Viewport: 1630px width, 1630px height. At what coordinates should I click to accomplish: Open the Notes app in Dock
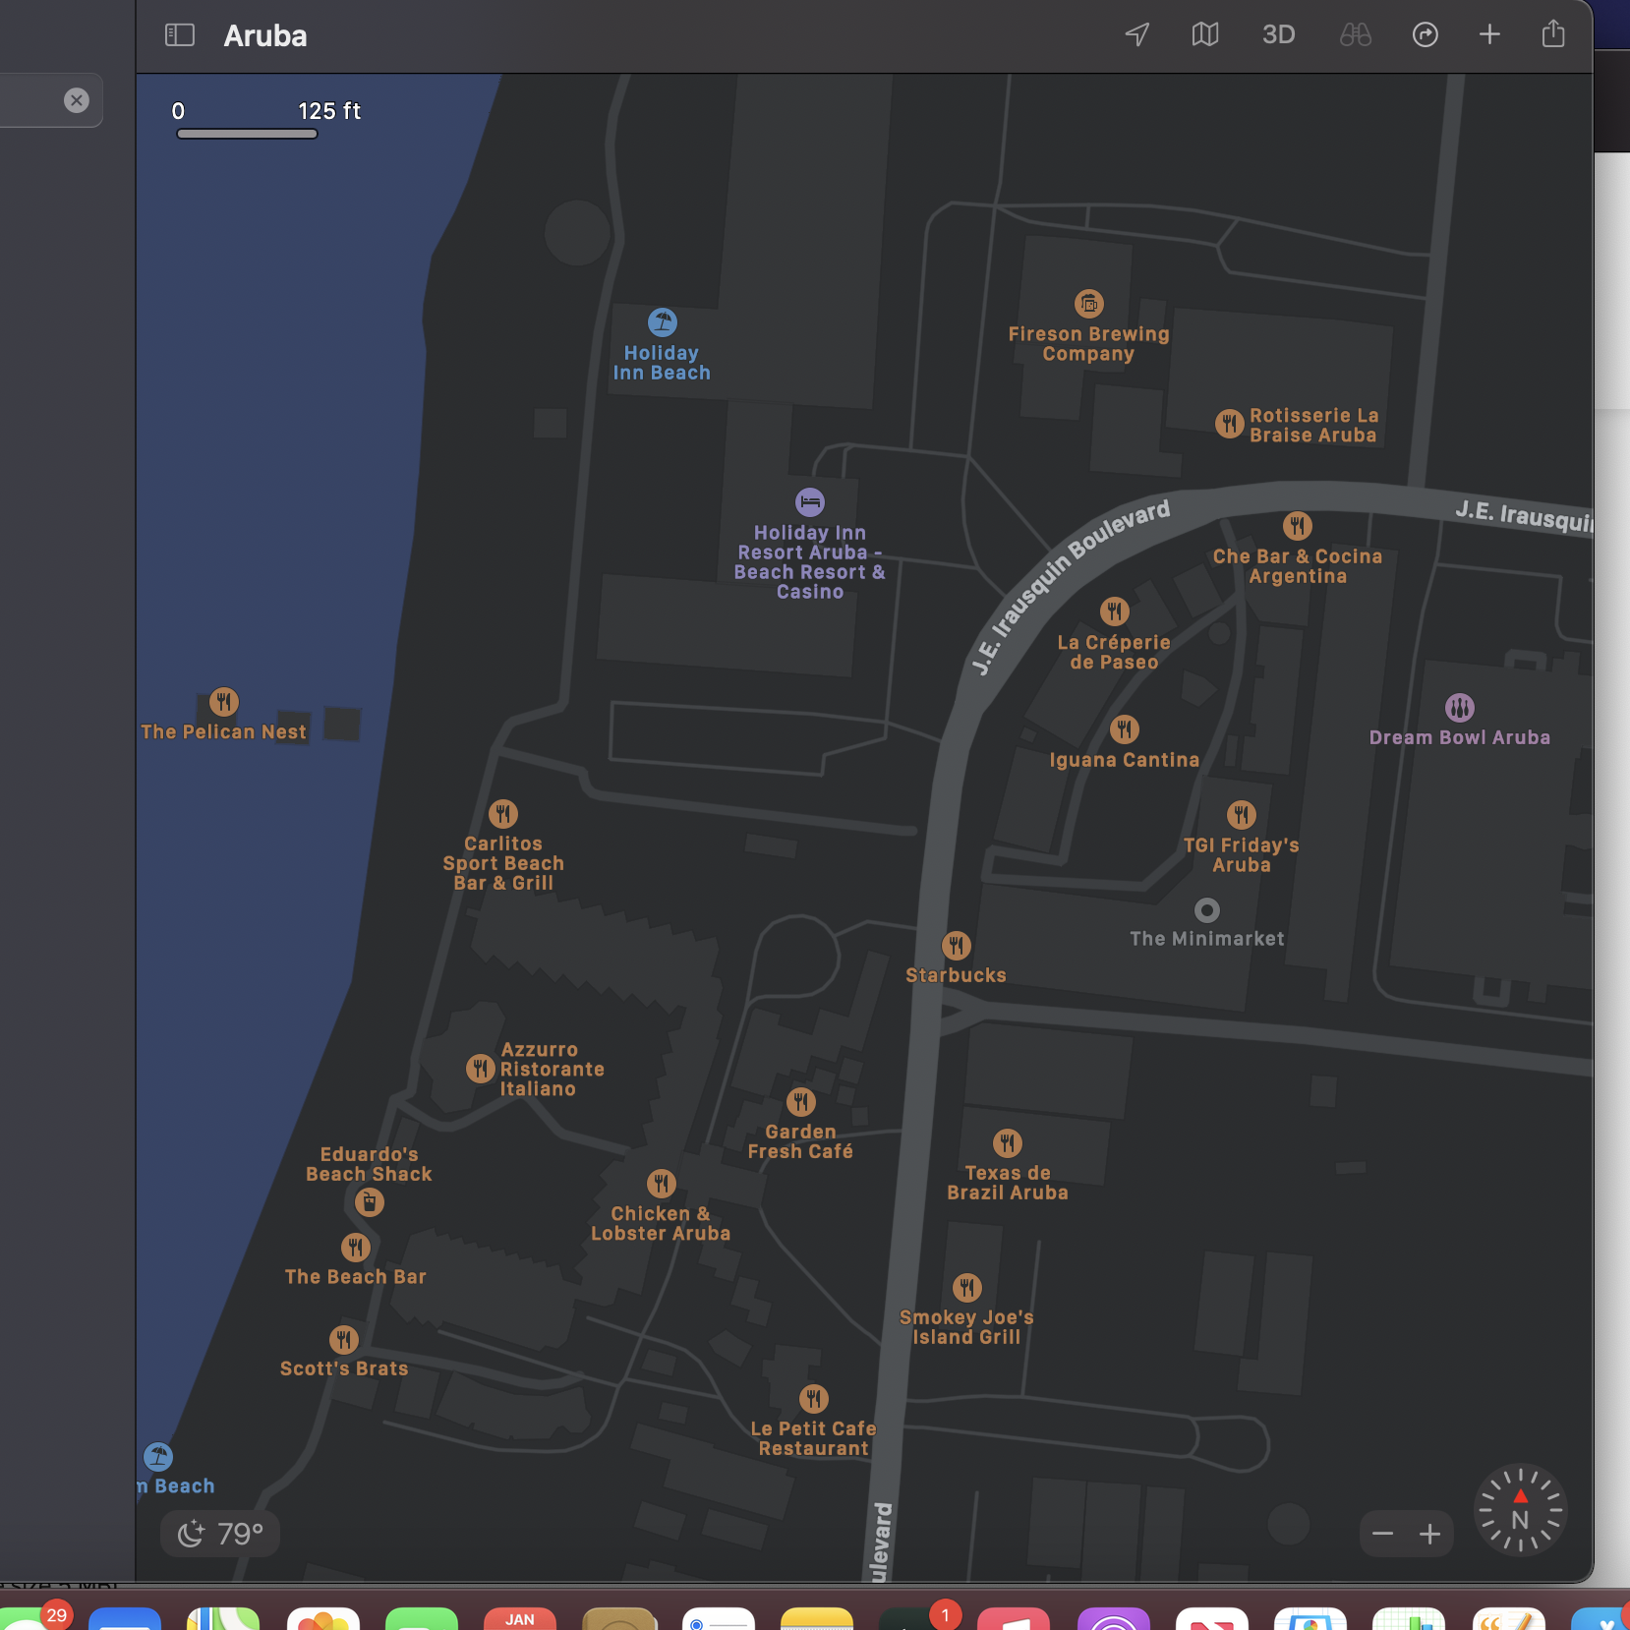pyautogui.click(x=817, y=1618)
